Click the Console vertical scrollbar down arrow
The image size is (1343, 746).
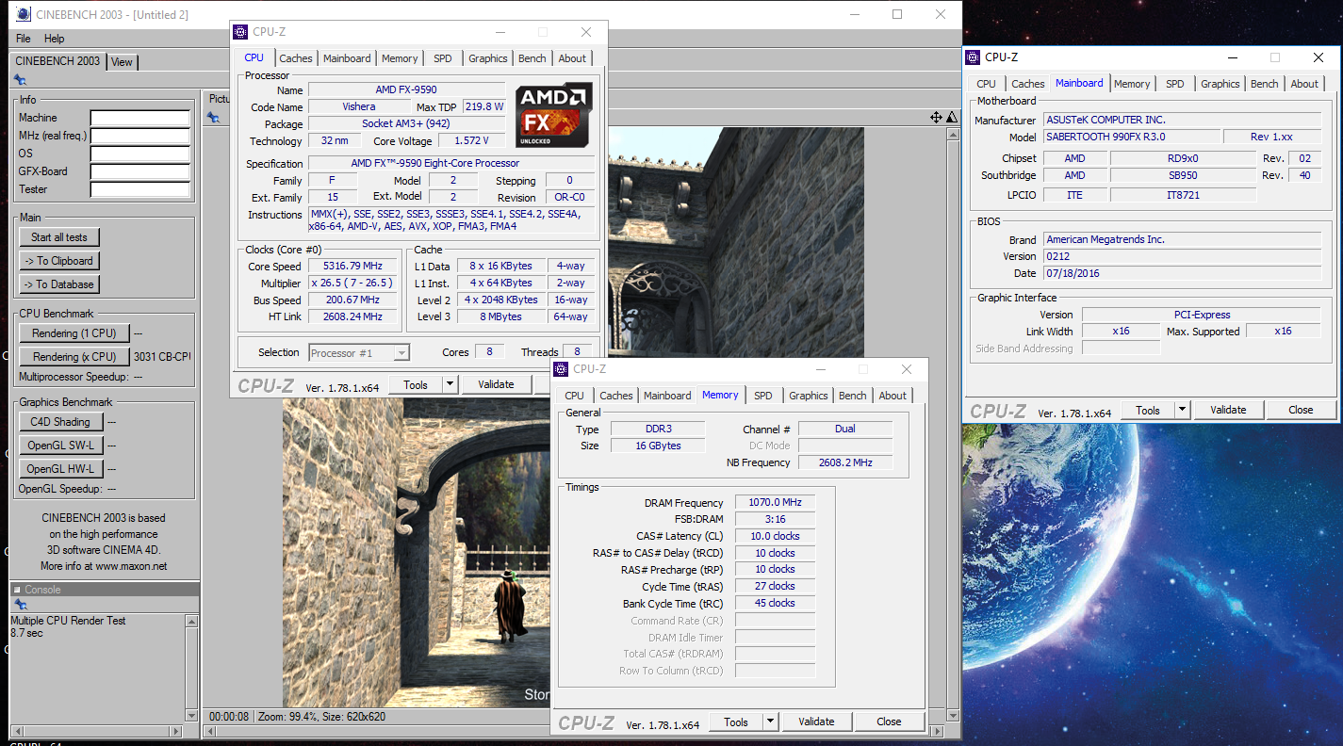(192, 716)
